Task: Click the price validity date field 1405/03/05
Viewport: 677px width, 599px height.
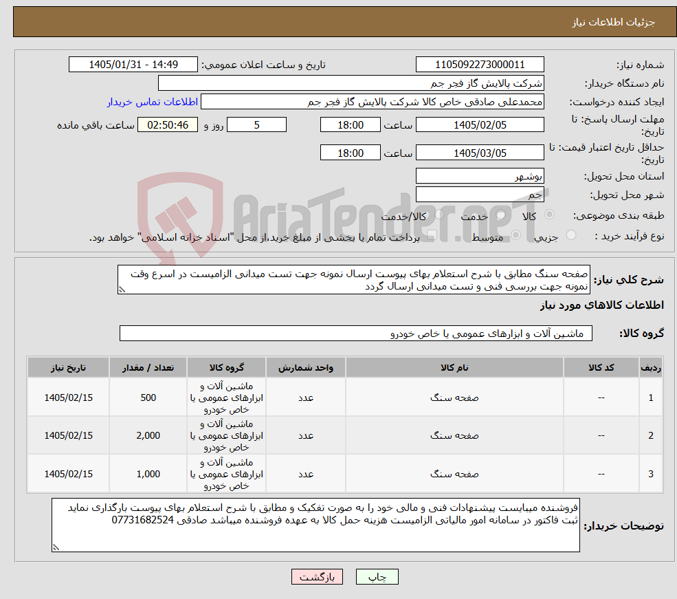Action: click(480, 153)
